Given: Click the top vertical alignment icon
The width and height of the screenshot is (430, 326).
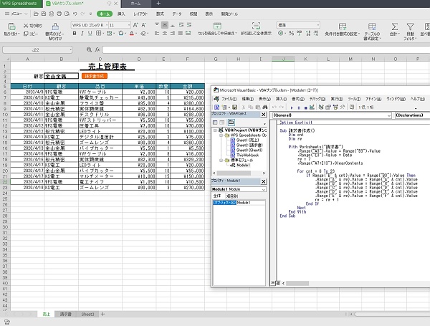Looking at the screenshot, I should (x=156, y=25).
